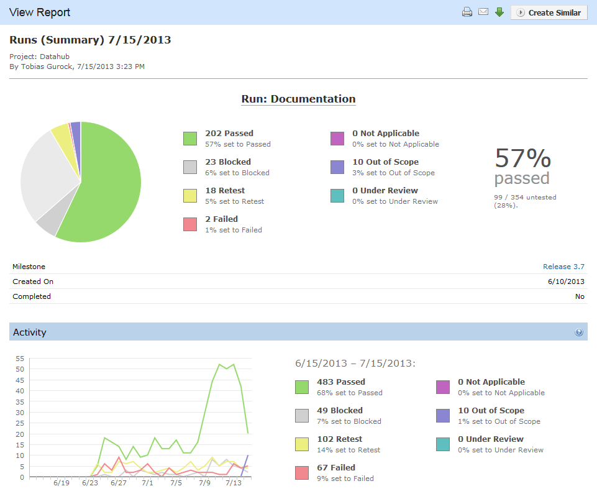Image resolution: width=597 pixels, height=499 pixels.
Task: Click the large '57%' passed figure
Action: (x=522, y=158)
